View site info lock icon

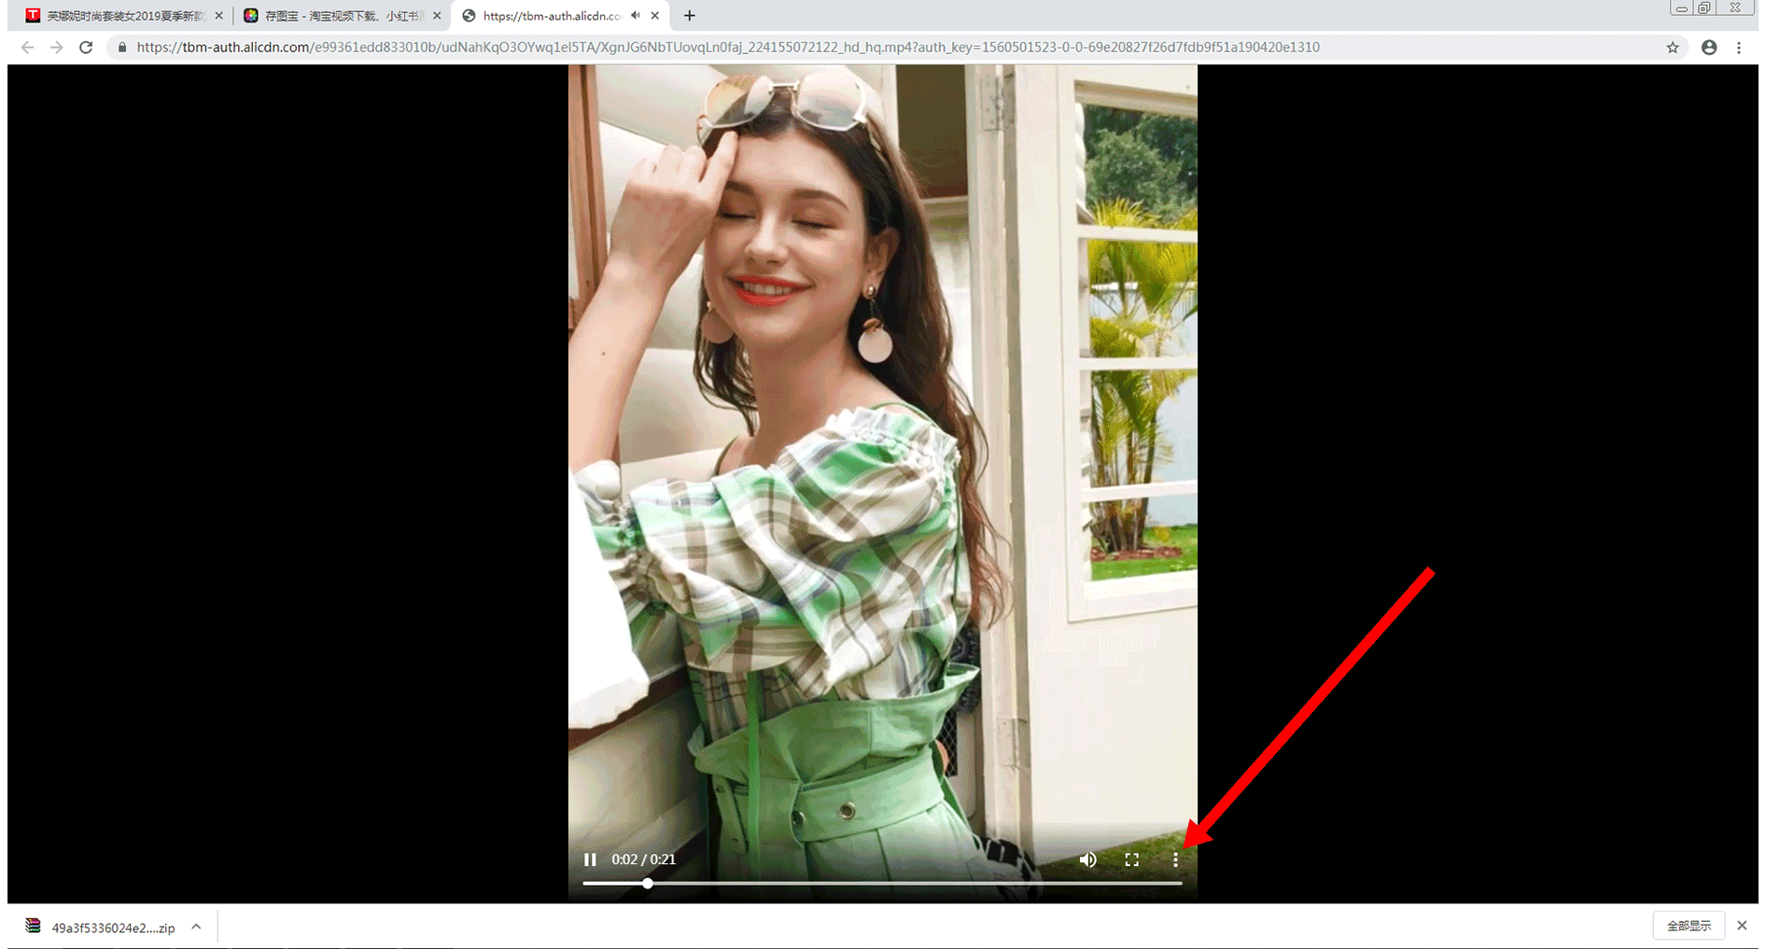tap(121, 48)
